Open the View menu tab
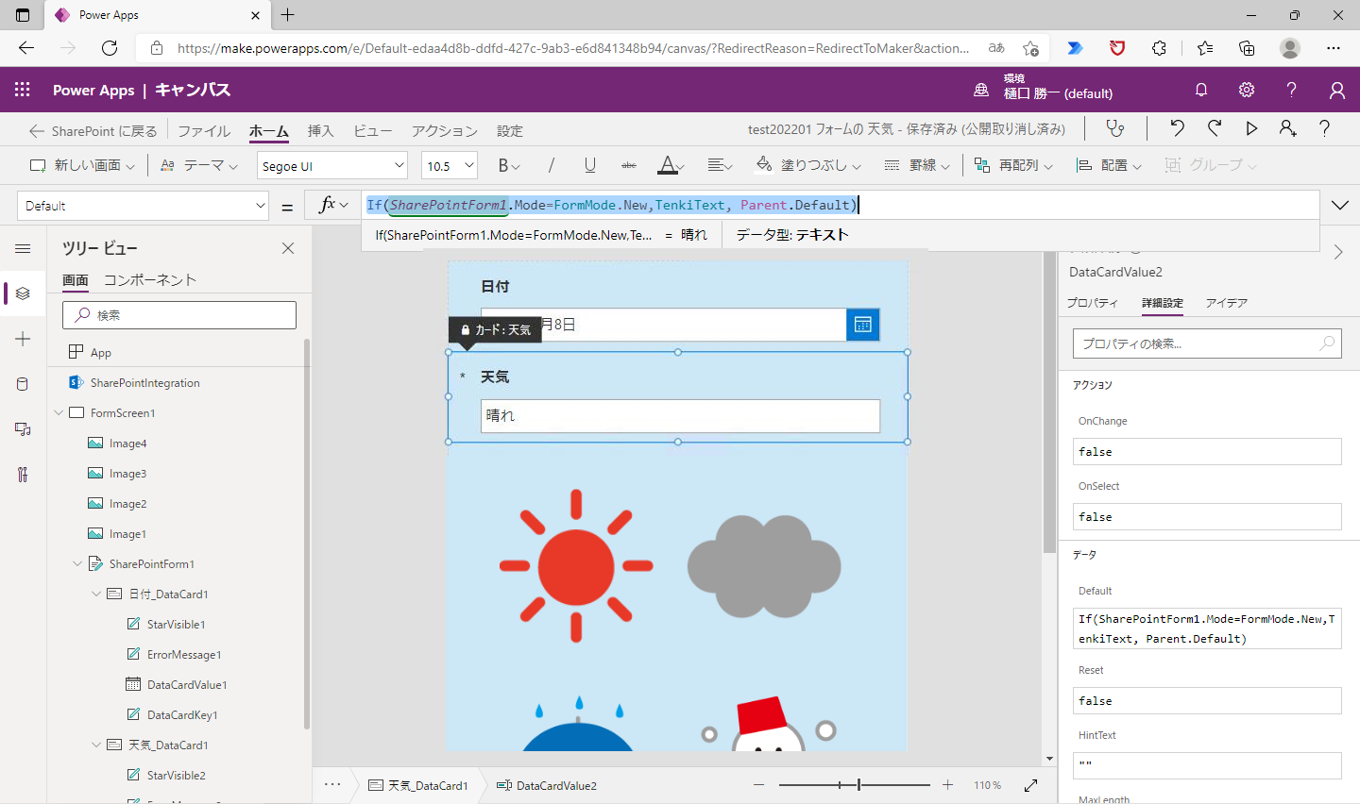This screenshot has height=804, width=1360. (372, 130)
